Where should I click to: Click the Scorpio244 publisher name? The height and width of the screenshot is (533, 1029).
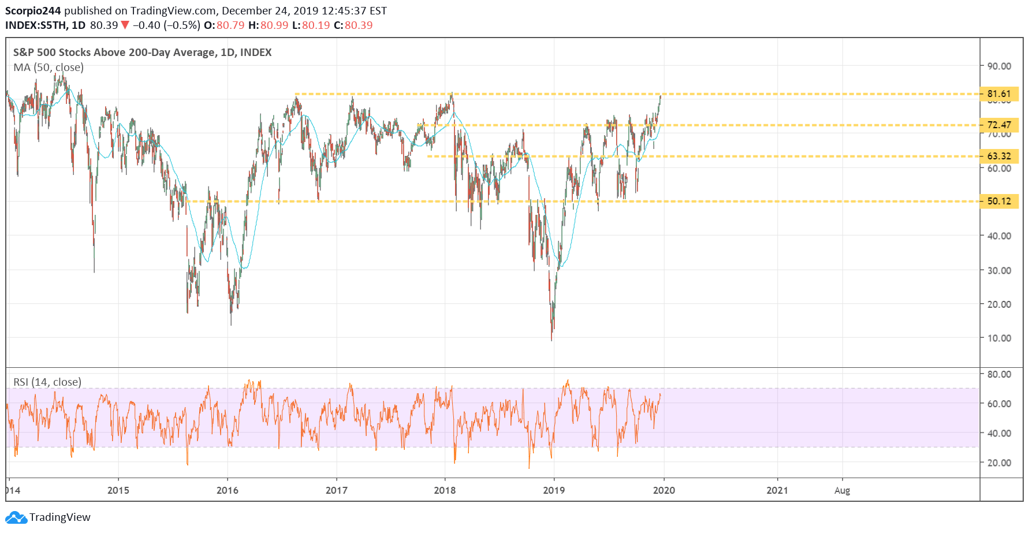click(33, 10)
